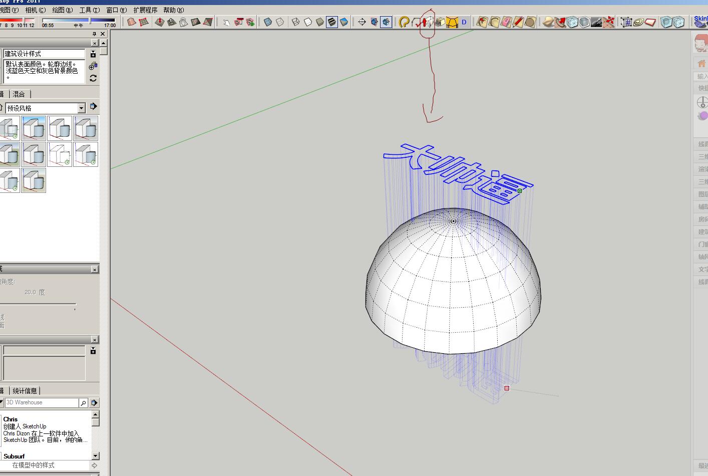Click the beige cube plugin icon
The height and width of the screenshot is (476, 708).
coord(440,22)
